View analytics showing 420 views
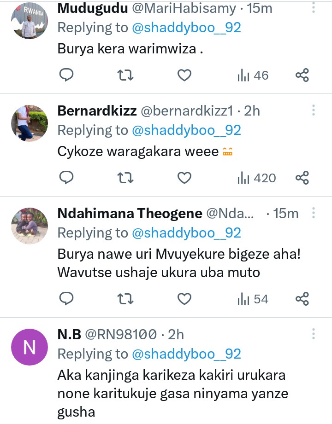The image size is (332, 424). coord(256,178)
